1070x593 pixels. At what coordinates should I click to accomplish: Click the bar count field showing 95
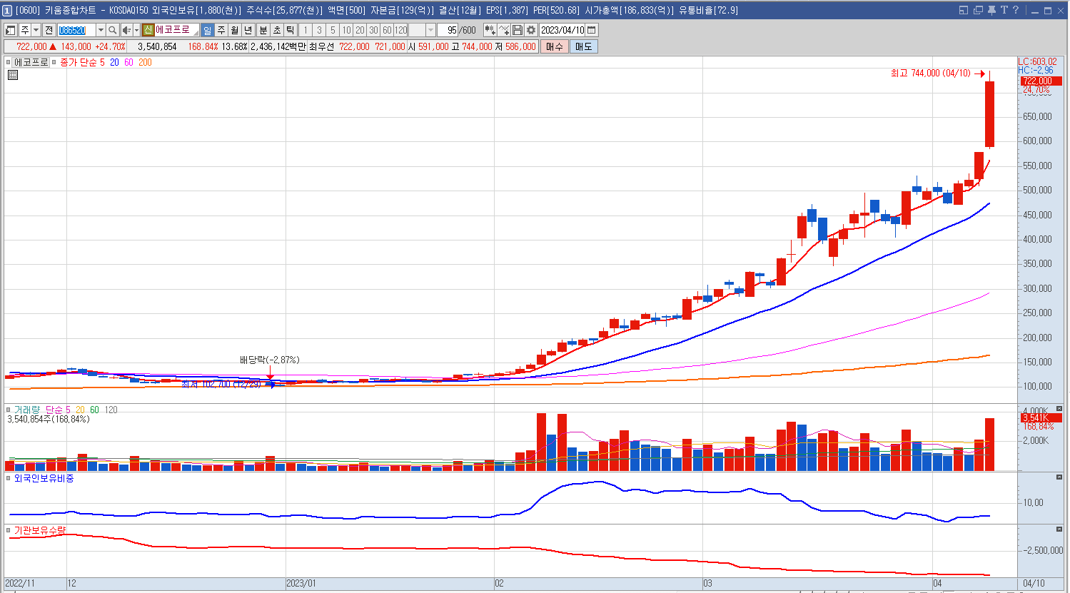pos(447,30)
